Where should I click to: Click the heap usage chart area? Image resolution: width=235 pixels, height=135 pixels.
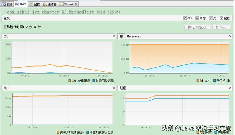click(x=179, y=57)
